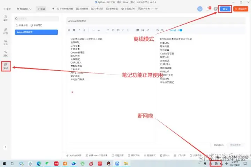Open the 最近 (Recent) sidebar section

(6, 18)
